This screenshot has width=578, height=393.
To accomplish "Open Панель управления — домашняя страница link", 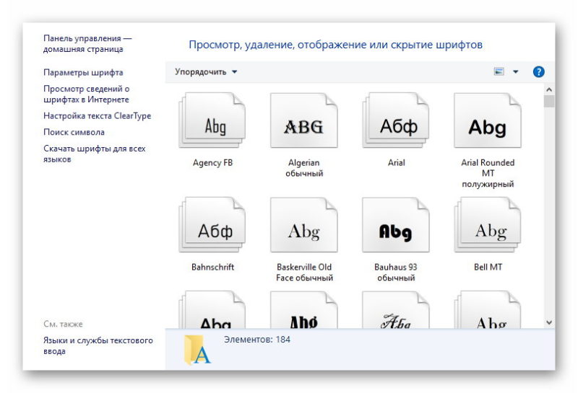I will [87, 44].
